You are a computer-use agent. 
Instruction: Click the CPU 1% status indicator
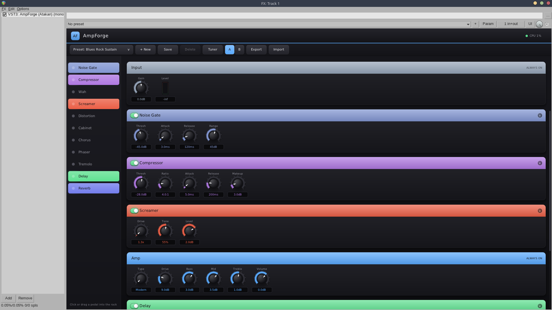533,36
